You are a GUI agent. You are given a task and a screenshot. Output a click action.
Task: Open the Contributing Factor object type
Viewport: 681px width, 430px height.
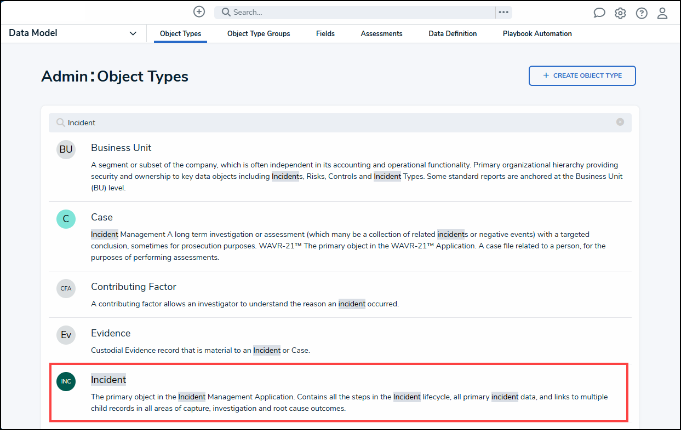point(134,287)
